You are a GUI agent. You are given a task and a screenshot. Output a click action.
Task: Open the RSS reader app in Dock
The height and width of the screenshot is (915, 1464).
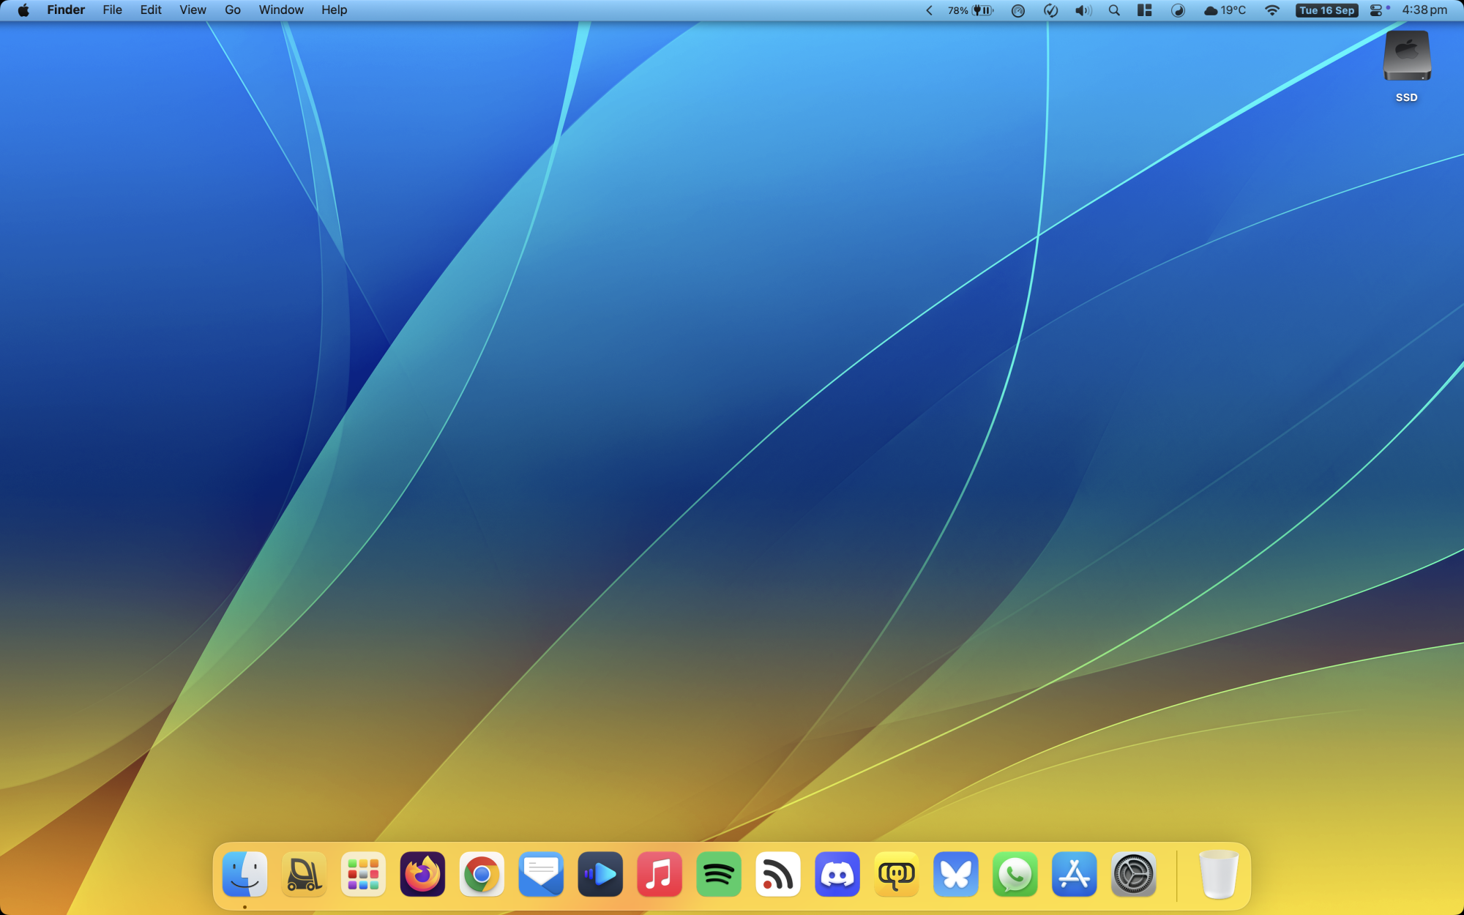[778, 874]
